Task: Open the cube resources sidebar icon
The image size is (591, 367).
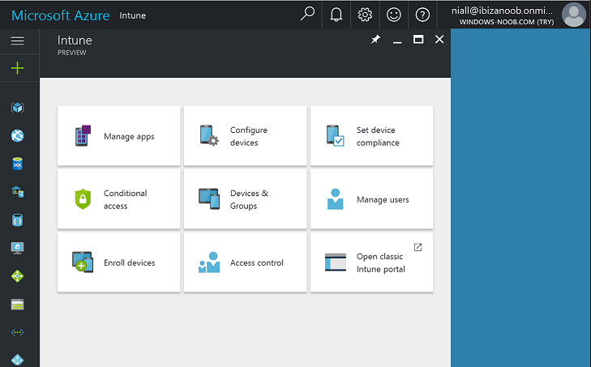Action: coord(17,108)
